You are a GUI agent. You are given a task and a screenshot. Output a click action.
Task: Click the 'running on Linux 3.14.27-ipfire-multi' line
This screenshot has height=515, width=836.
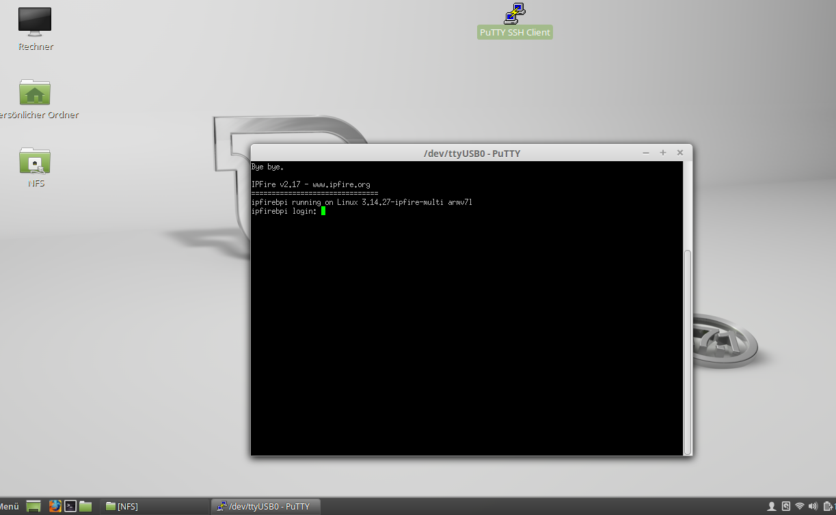362,202
